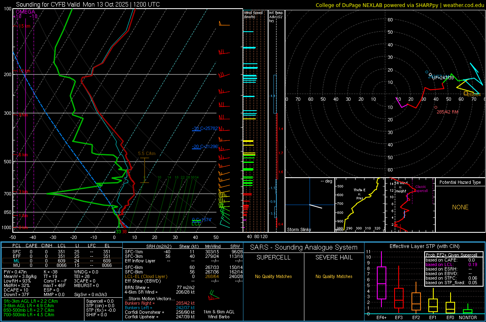486x322 pixels.
Task: Click the PW = 0.47in value
Action: 15,272
